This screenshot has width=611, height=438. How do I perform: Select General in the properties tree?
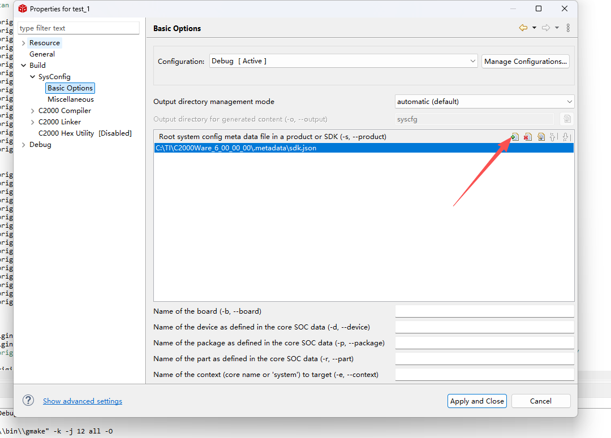point(42,54)
